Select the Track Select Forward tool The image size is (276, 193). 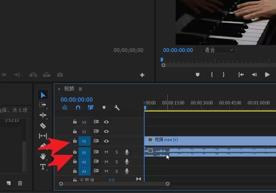(x=43, y=105)
